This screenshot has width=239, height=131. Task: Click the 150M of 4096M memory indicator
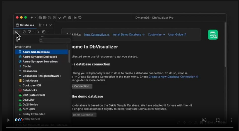pyautogui.click(x=216, y=123)
